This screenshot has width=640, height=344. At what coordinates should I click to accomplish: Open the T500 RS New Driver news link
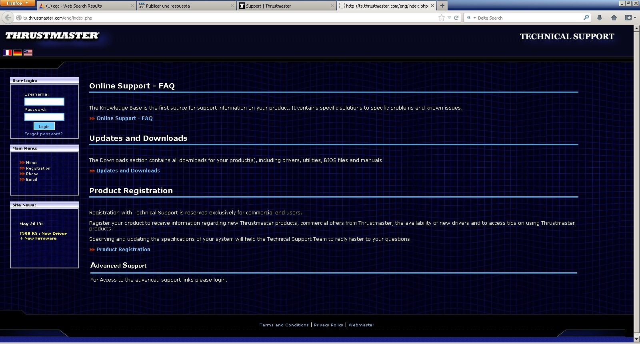click(43, 236)
